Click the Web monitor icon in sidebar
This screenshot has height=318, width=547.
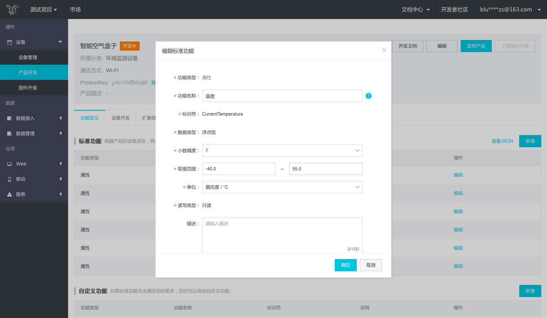coord(10,164)
